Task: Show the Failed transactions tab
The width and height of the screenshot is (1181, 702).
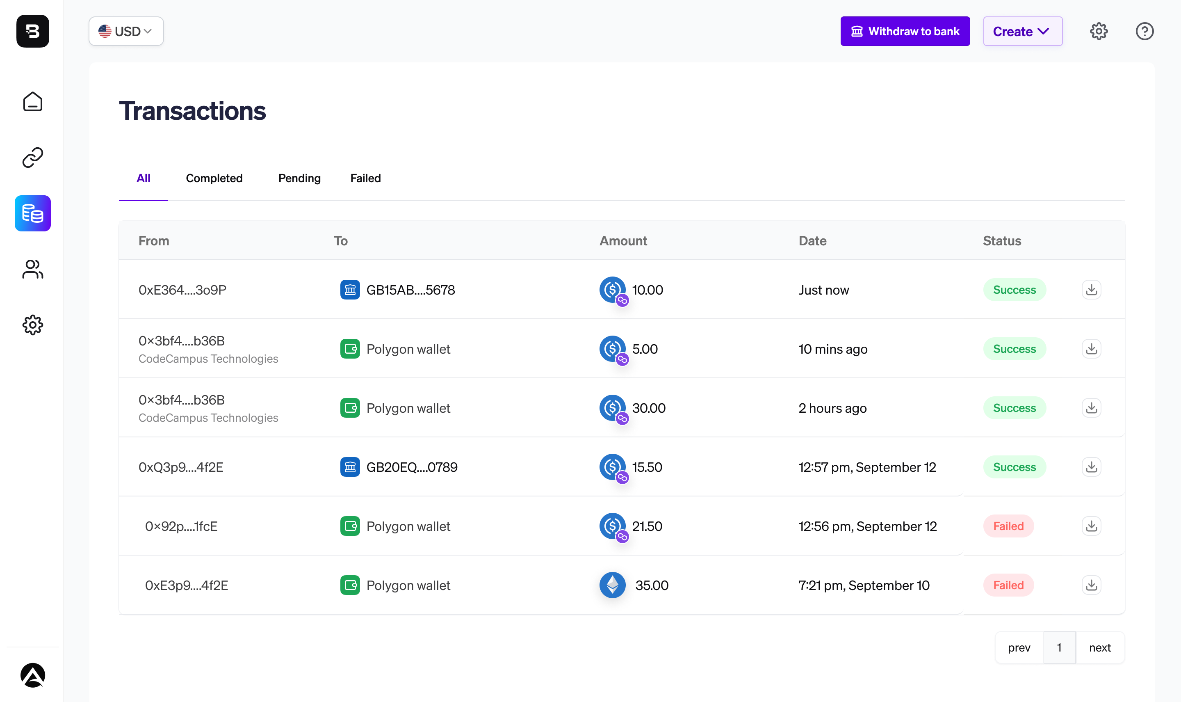Action: coord(365,178)
